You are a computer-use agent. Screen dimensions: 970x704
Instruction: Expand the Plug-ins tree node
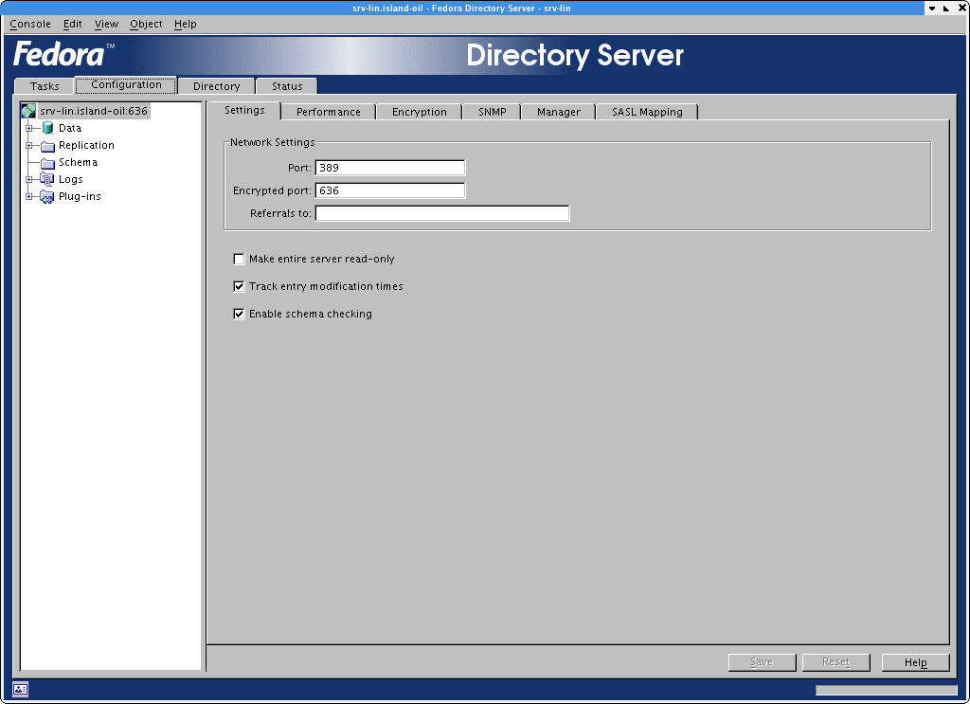pyautogui.click(x=28, y=197)
